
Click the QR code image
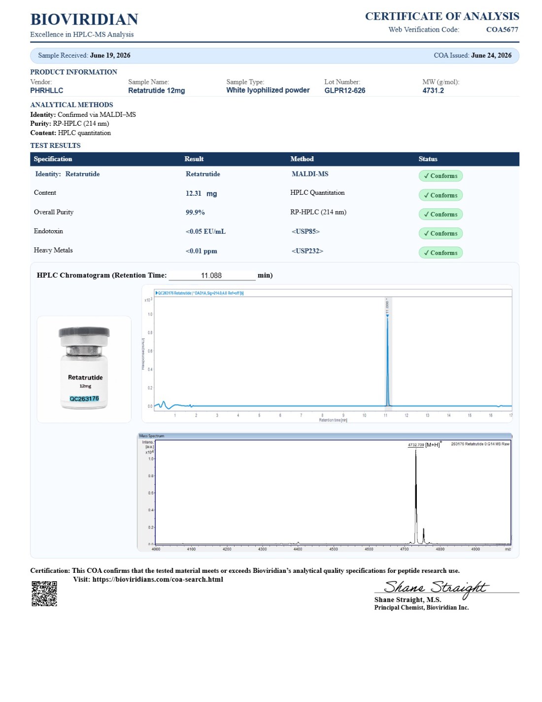44,594
